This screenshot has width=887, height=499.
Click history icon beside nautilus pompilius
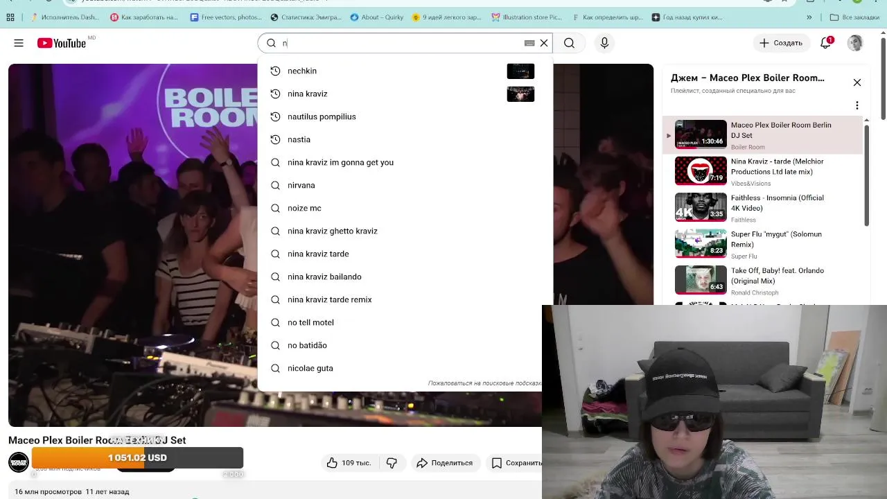[x=275, y=116]
